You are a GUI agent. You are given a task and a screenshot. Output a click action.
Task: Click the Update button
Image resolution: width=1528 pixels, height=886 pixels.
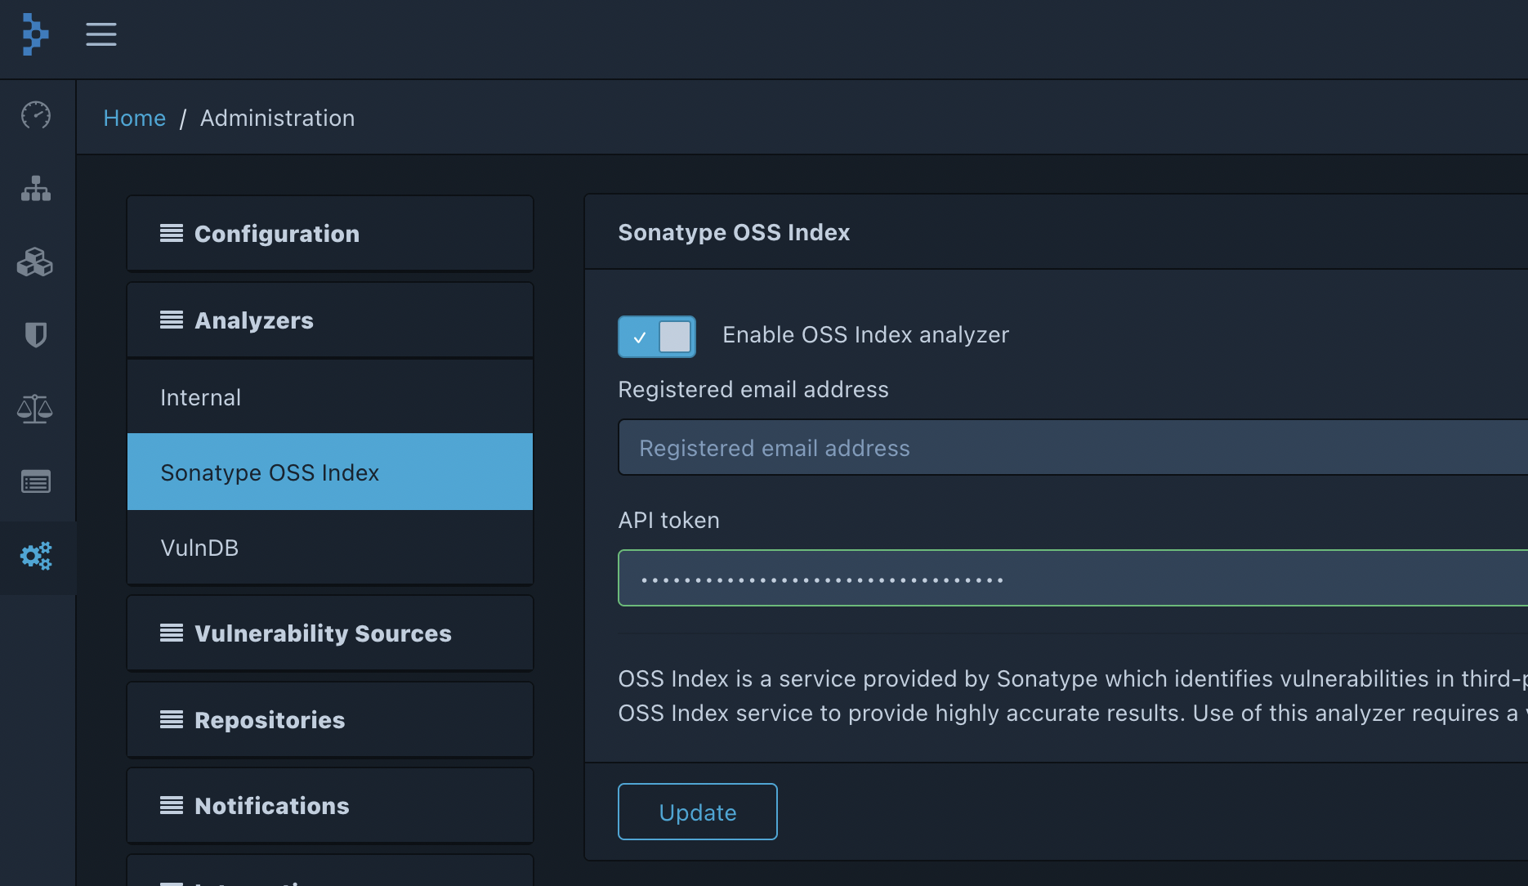(x=697, y=812)
